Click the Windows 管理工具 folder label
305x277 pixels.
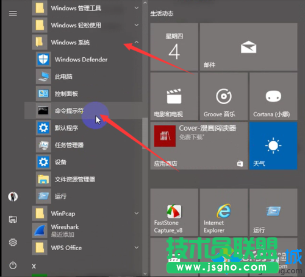tap(76, 8)
